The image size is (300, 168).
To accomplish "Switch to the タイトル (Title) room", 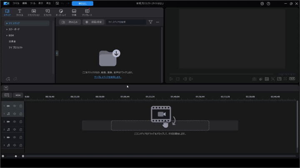I will click(x=20, y=12).
